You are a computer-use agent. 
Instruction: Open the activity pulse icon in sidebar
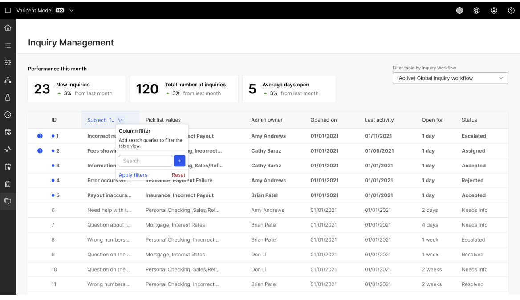8,150
